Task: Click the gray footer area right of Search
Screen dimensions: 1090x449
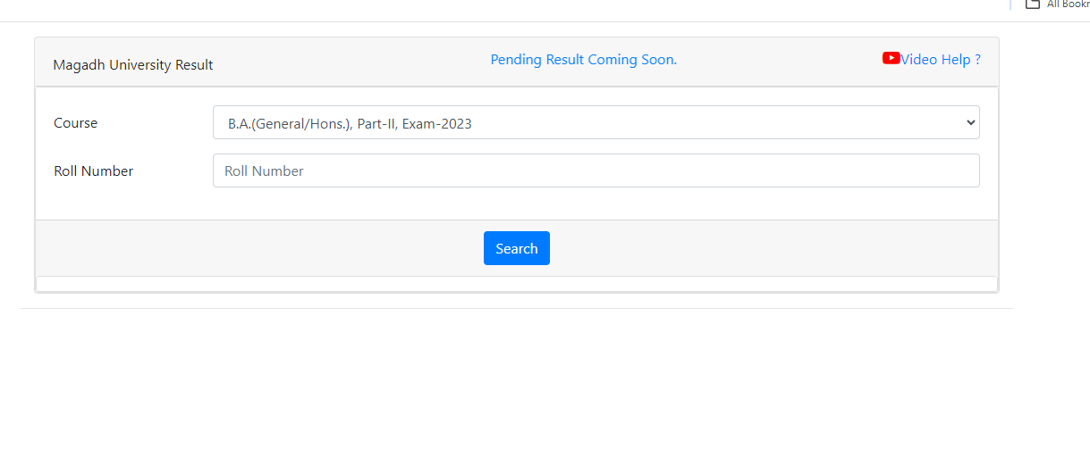Action: click(769, 248)
